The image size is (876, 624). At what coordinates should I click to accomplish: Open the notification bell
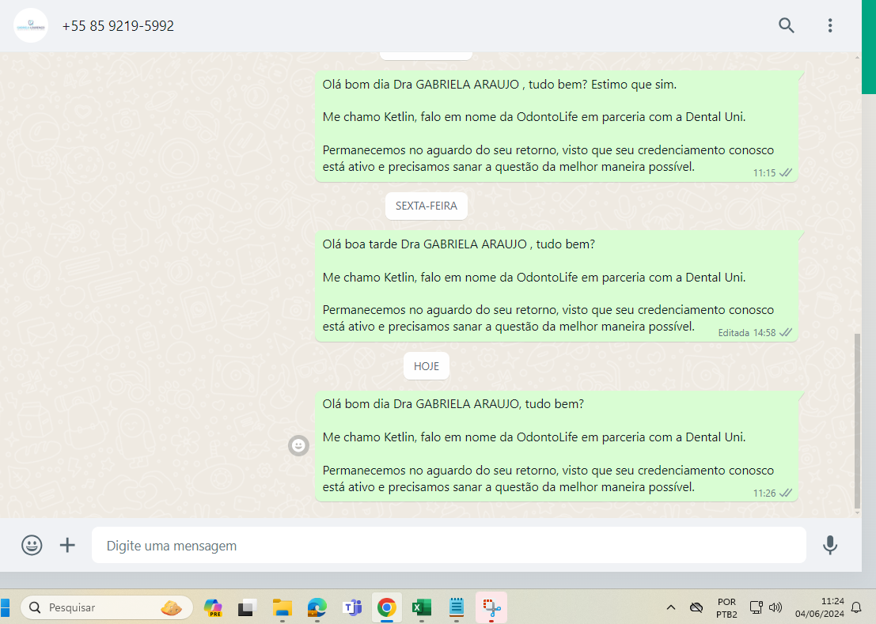click(x=856, y=607)
